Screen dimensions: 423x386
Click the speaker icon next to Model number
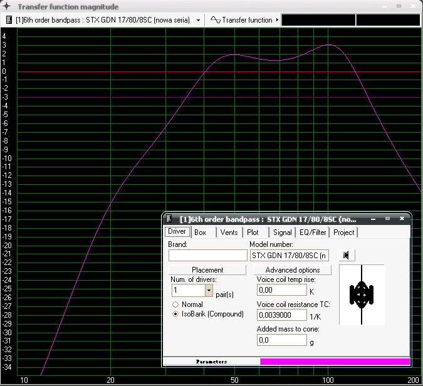[346, 255]
